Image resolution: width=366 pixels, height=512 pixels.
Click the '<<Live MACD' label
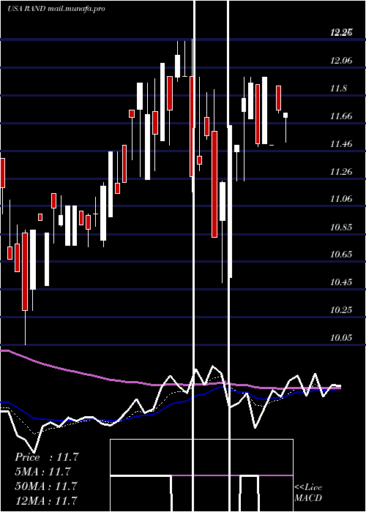tap(308, 492)
